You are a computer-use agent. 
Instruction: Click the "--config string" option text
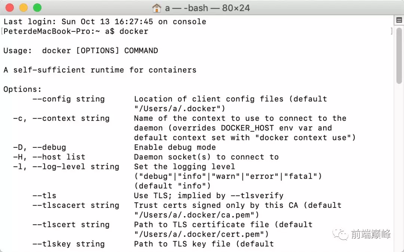(68, 99)
